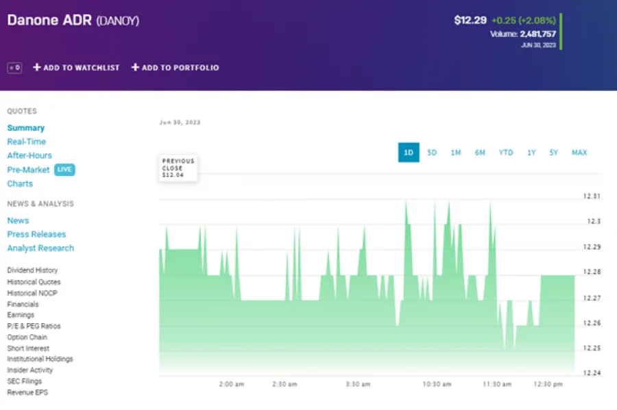
Task: Click the Previous Close $12.04 label box
Action: (178, 168)
